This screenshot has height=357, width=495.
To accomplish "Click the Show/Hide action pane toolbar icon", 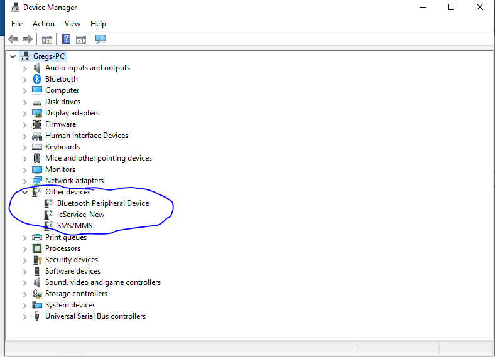I will pos(81,40).
